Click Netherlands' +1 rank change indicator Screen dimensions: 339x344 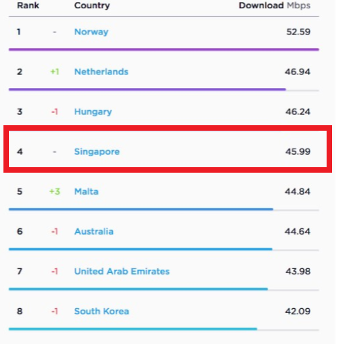pos(55,72)
